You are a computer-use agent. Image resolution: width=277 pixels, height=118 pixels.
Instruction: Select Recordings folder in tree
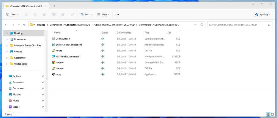20,58
